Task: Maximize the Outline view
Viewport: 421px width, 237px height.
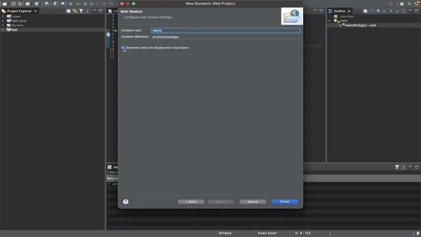Action: pyautogui.click(x=416, y=11)
